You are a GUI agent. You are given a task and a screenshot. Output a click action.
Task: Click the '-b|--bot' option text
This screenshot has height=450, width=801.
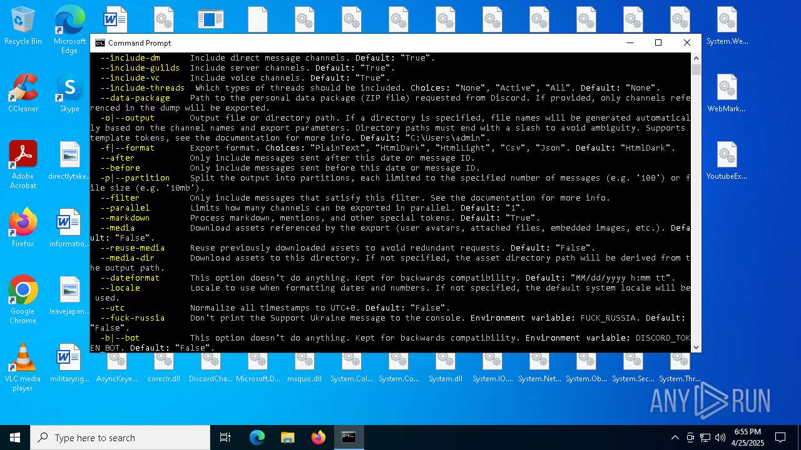tap(120, 338)
